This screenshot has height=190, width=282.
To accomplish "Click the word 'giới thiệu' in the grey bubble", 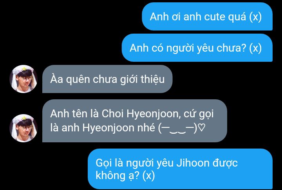I will 142,79.
